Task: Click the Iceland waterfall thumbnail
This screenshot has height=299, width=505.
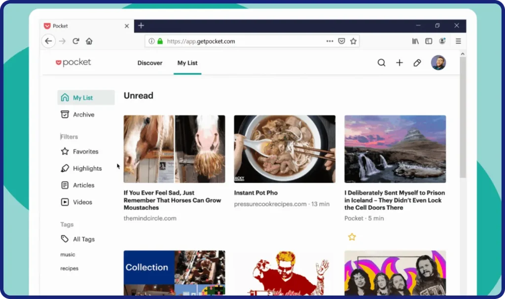Action: pyautogui.click(x=395, y=149)
